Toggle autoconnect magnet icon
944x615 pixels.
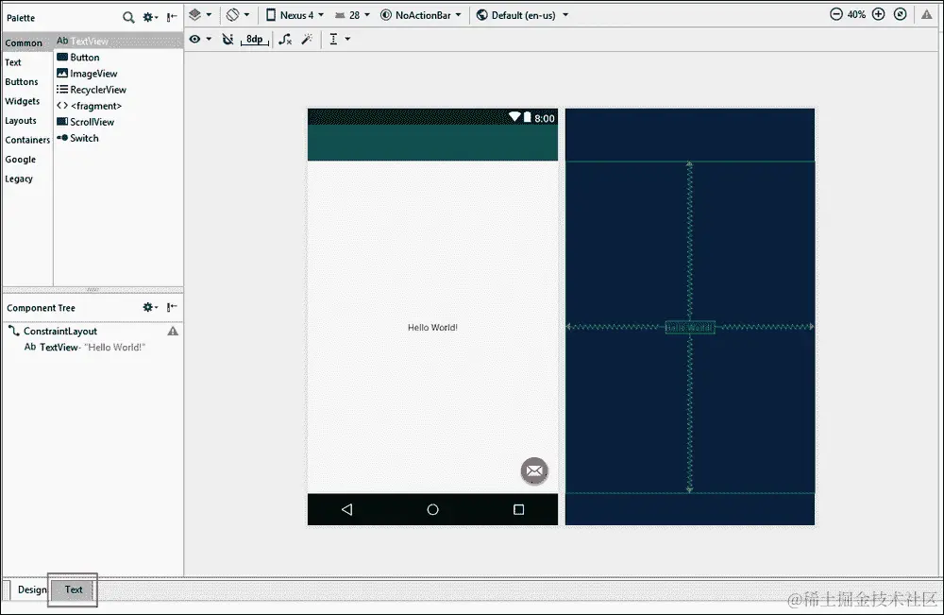coord(228,39)
